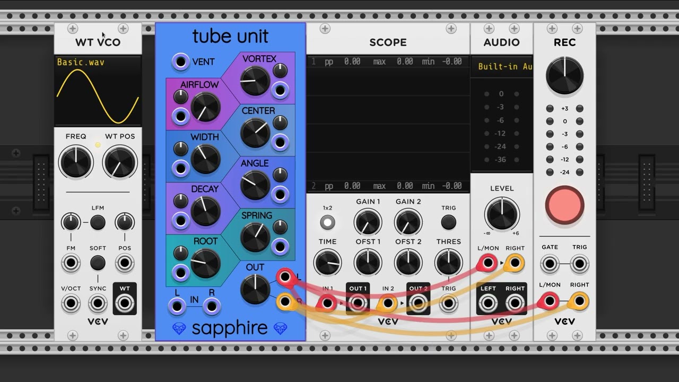Click the TIME knob on SCOPE
679x382 pixels.
(327, 263)
